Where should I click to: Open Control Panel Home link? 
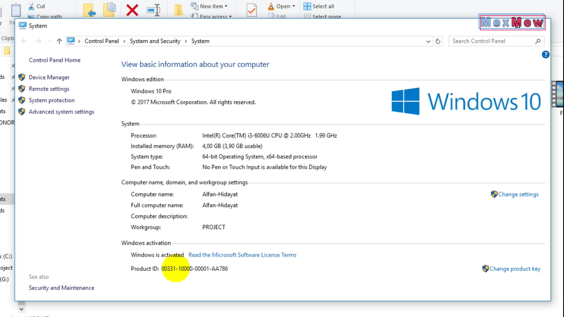[x=55, y=60]
